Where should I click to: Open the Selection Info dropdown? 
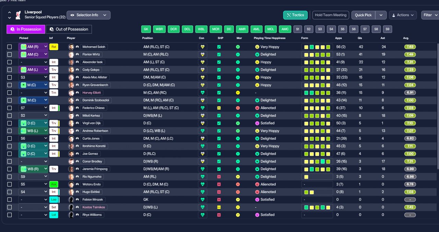[88, 15]
